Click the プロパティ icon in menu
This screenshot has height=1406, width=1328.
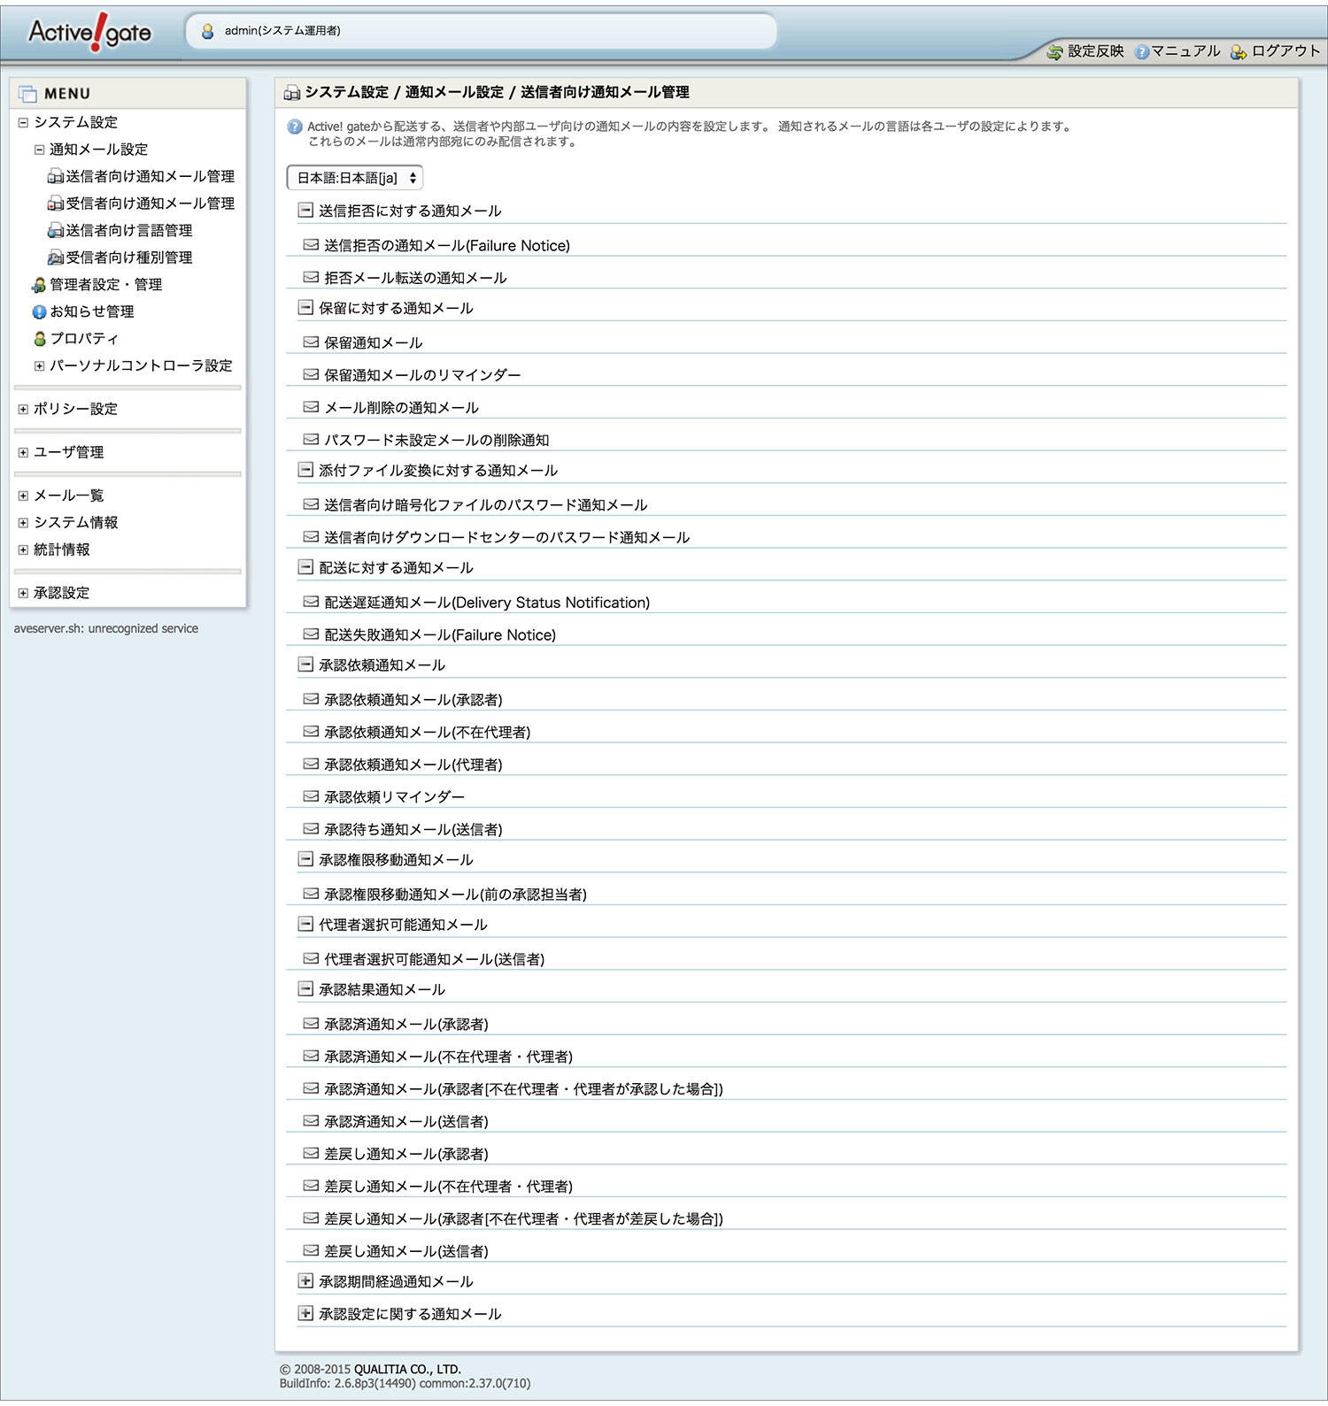[39, 339]
